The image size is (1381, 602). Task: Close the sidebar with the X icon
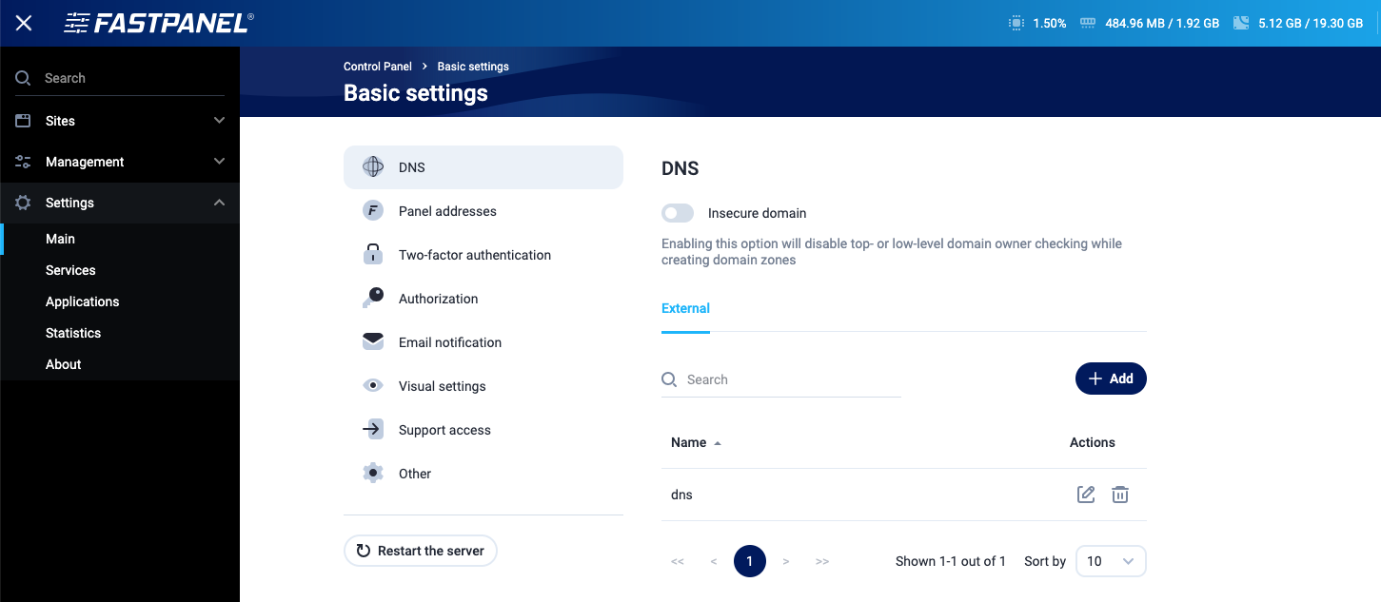tap(24, 23)
